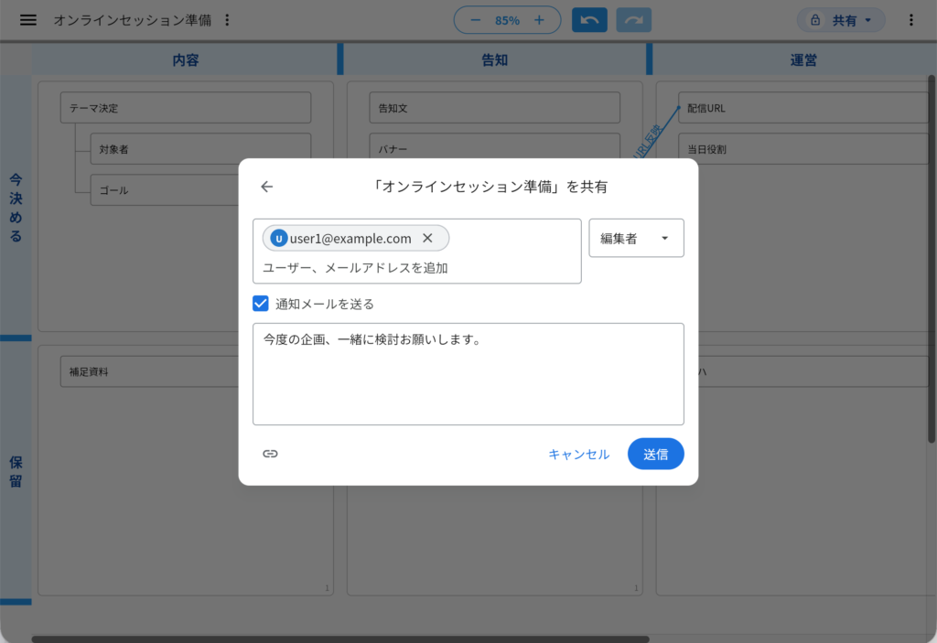Click the undo arrow icon
The width and height of the screenshot is (937, 643).
coord(588,19)
